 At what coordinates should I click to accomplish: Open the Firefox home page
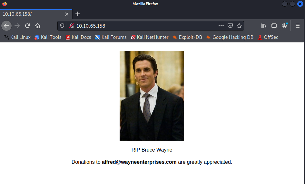pos(38,26)
